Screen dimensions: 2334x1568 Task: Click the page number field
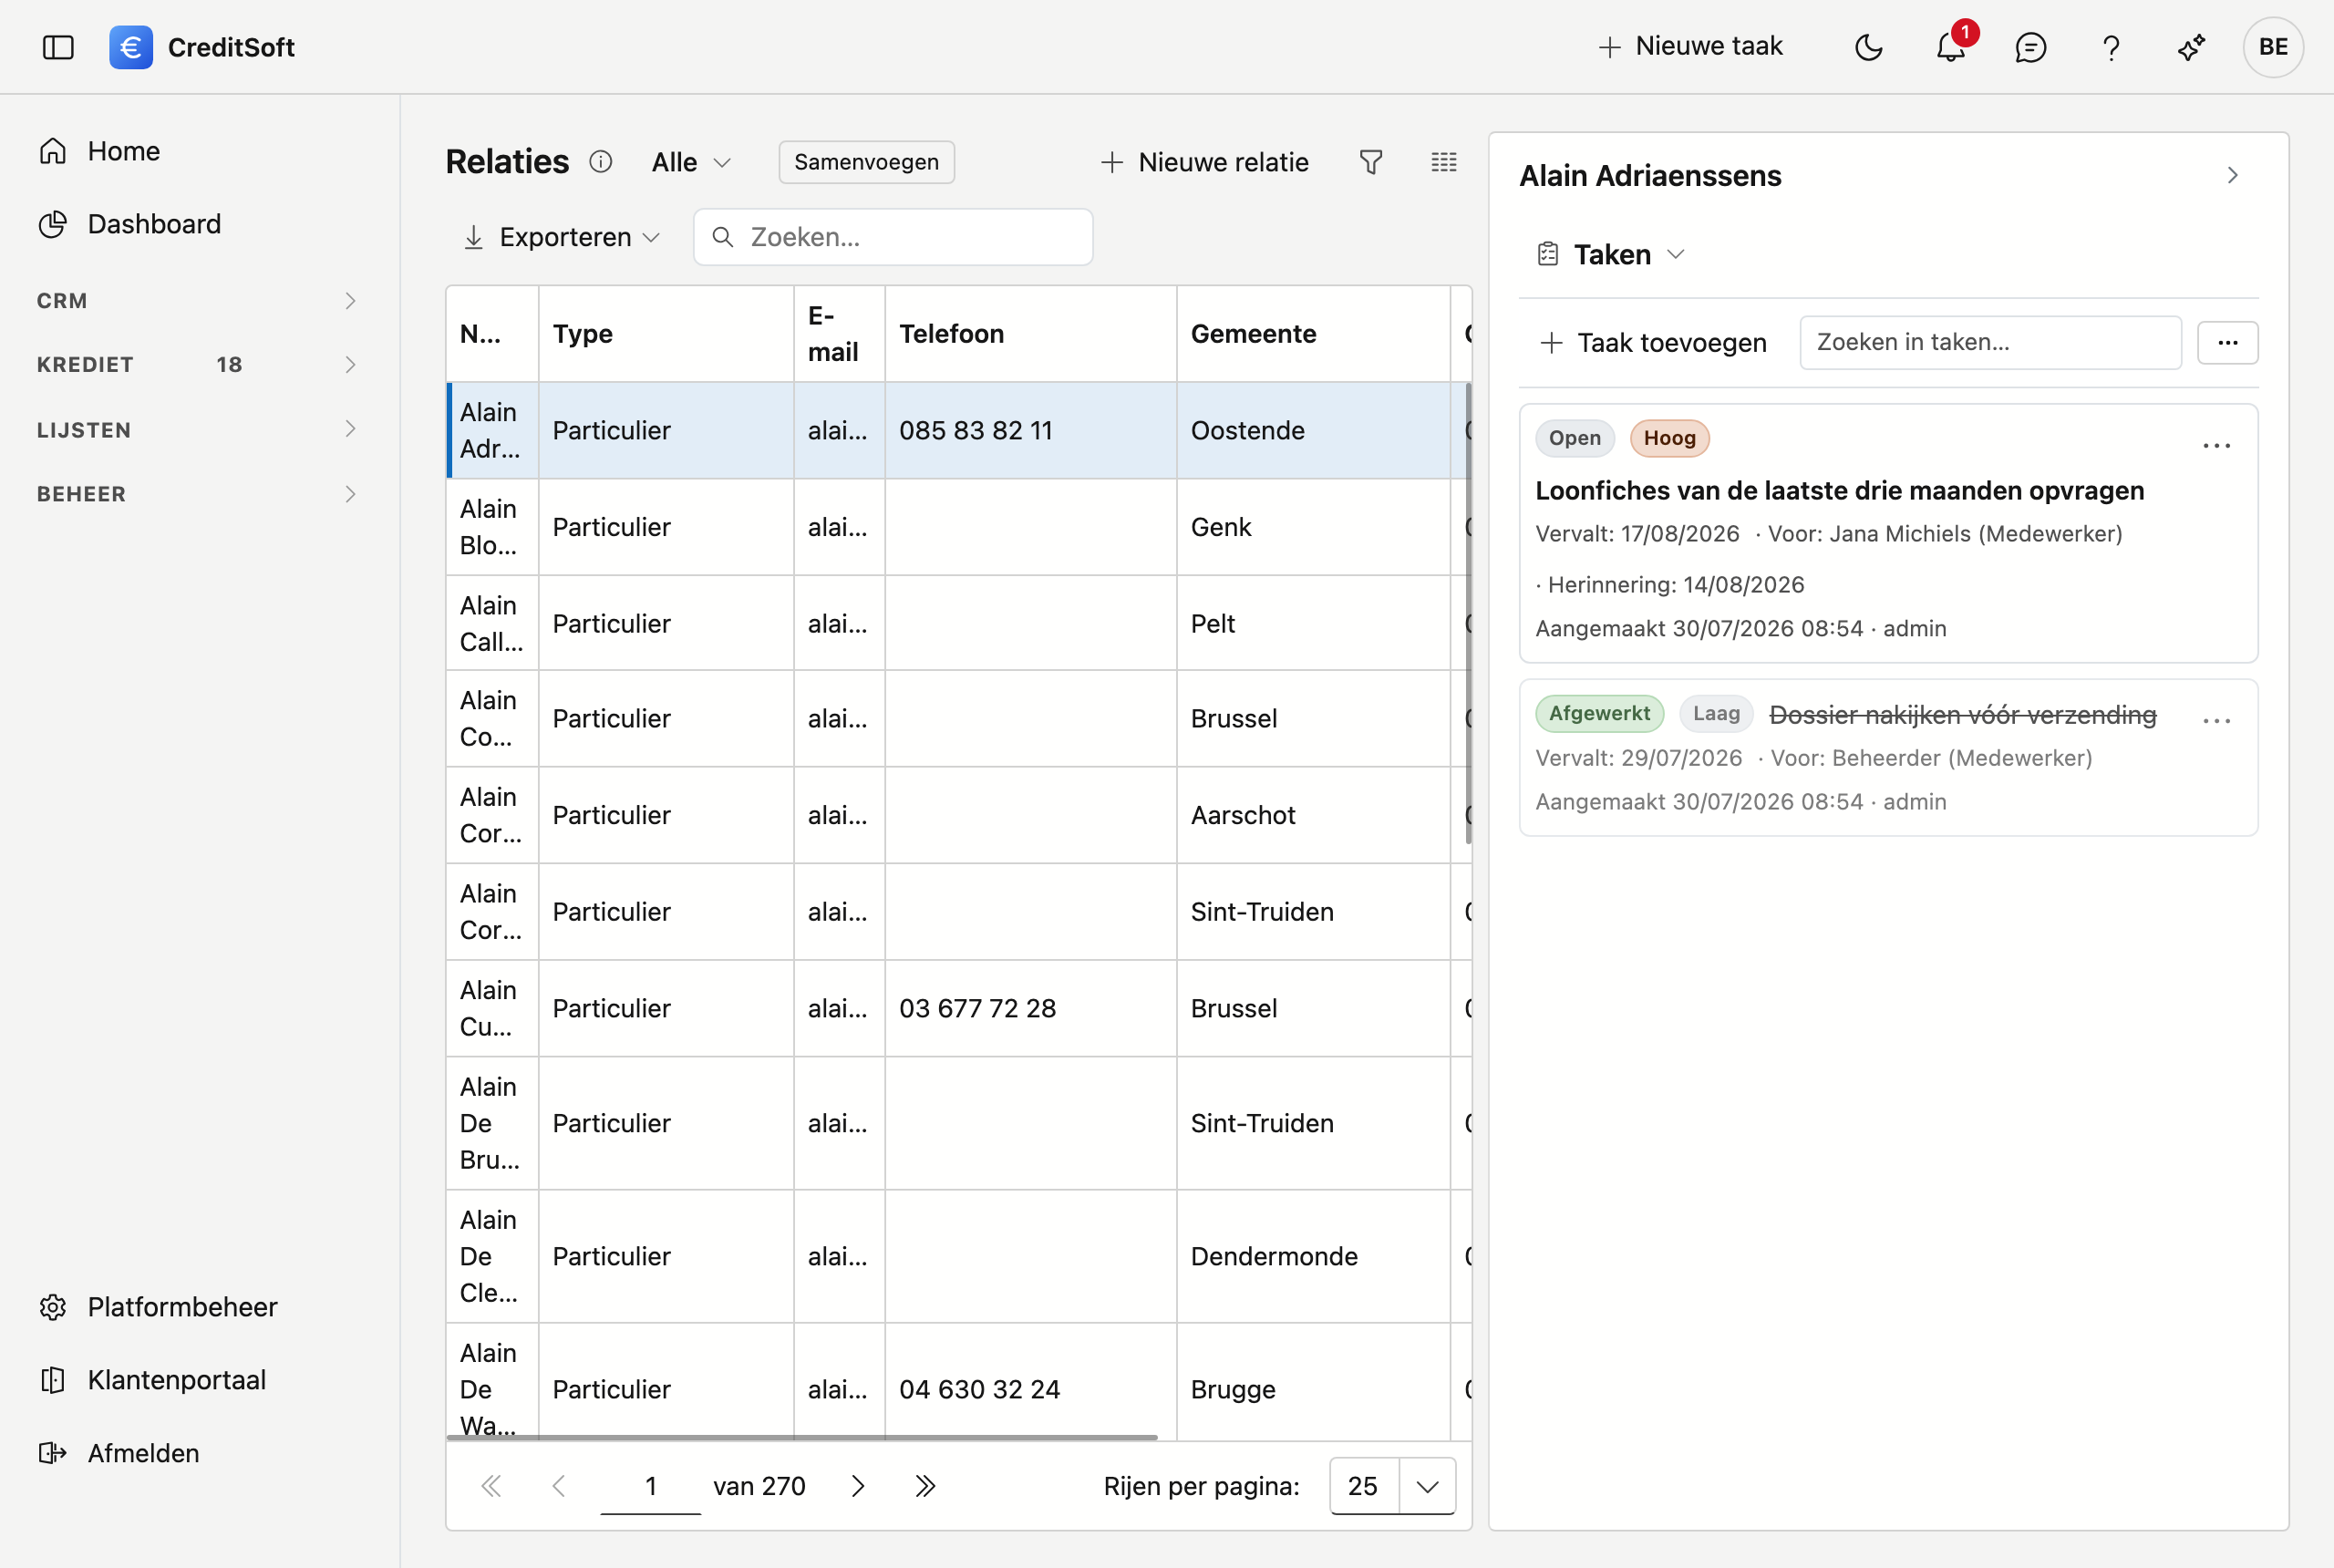point(650,1487)
